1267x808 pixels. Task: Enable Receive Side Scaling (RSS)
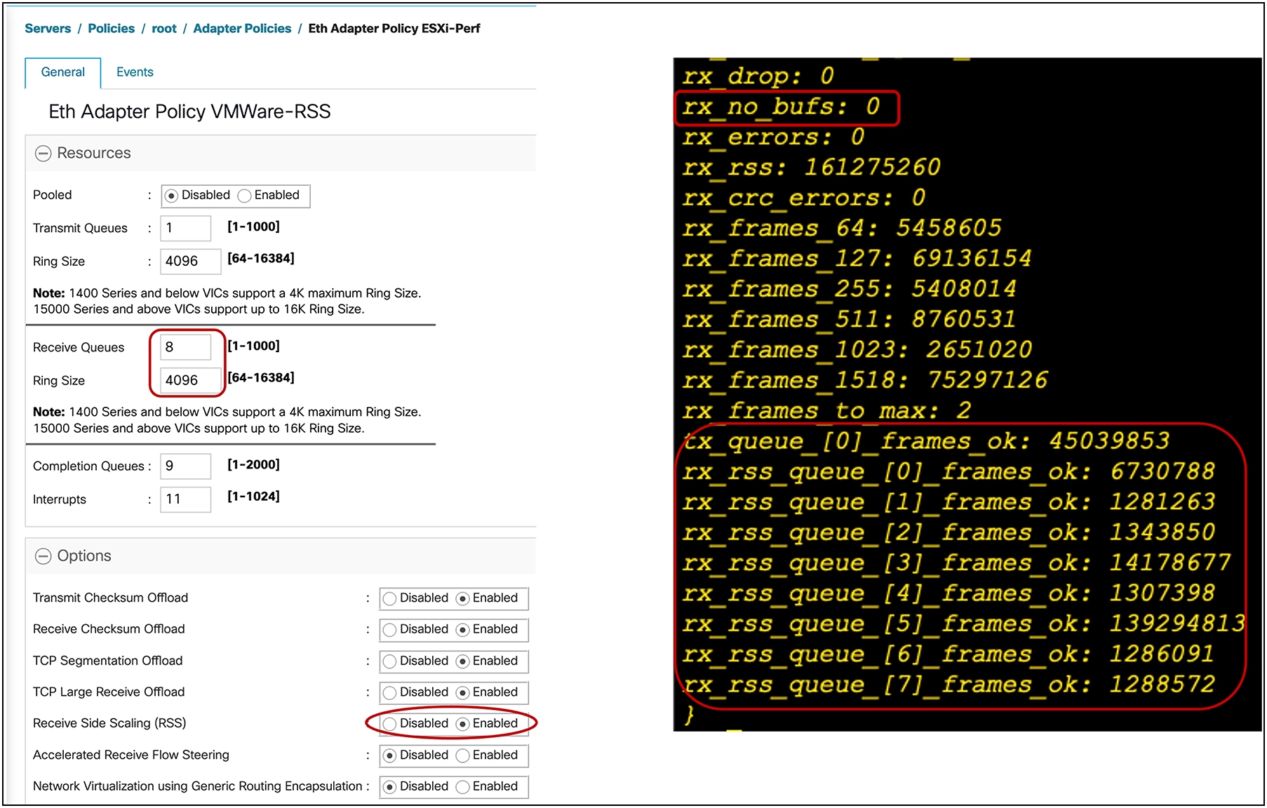click(462, 724)
